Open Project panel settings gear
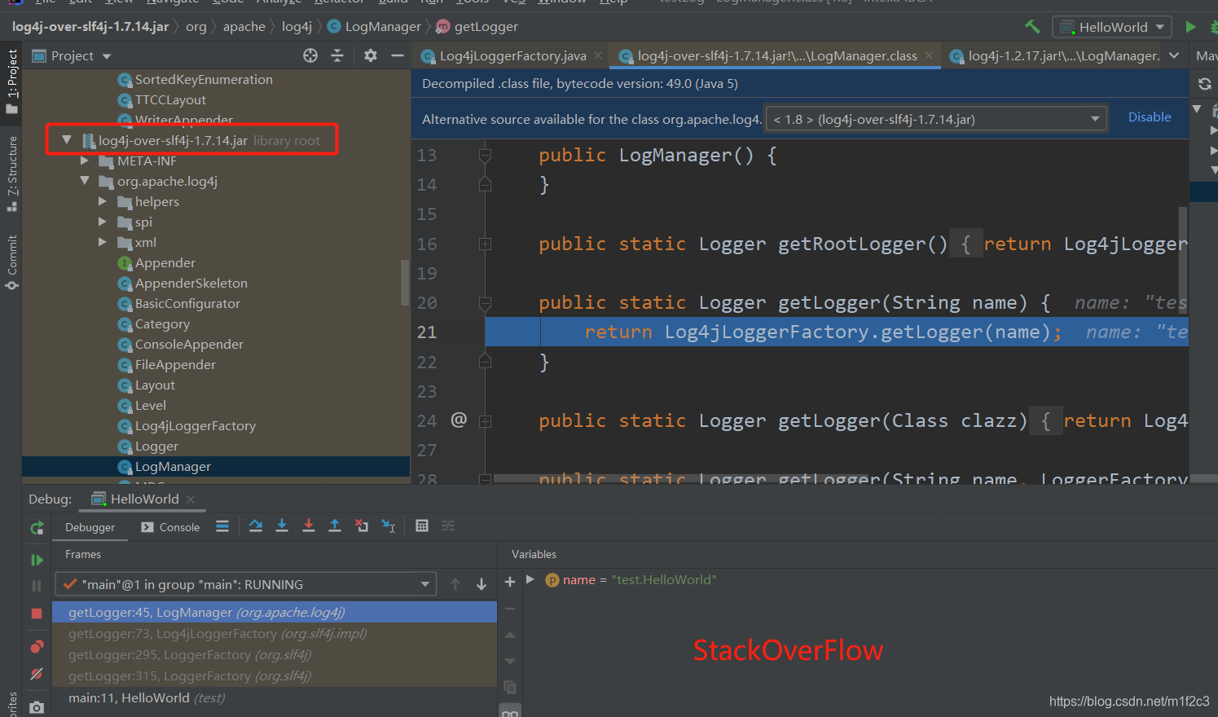Image resolution: width=1218 pixels, height=717 pixels. tap(371, 55)
